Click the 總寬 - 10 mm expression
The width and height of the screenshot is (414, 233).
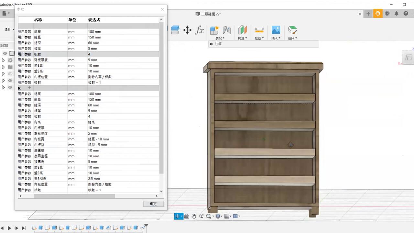(x=98, y=139)
